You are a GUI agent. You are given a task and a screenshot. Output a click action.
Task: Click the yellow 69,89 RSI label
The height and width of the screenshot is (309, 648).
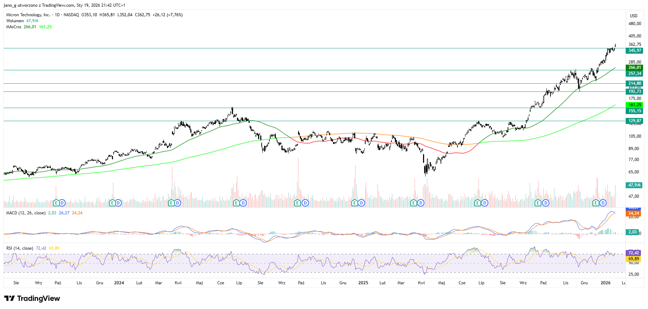click(x=634, y=259)
